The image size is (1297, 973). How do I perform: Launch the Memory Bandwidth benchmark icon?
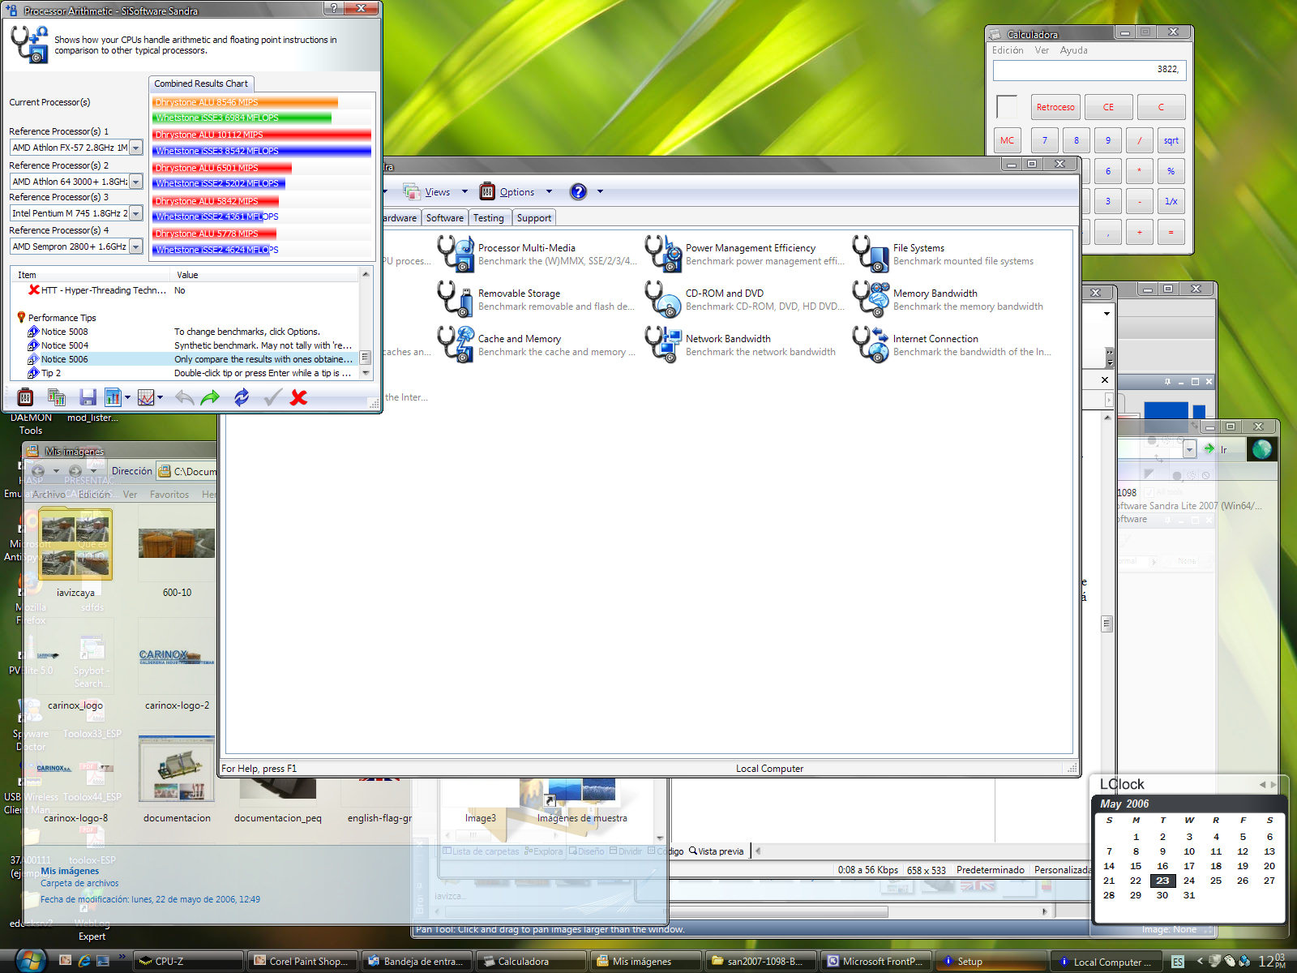coord(871,299)
